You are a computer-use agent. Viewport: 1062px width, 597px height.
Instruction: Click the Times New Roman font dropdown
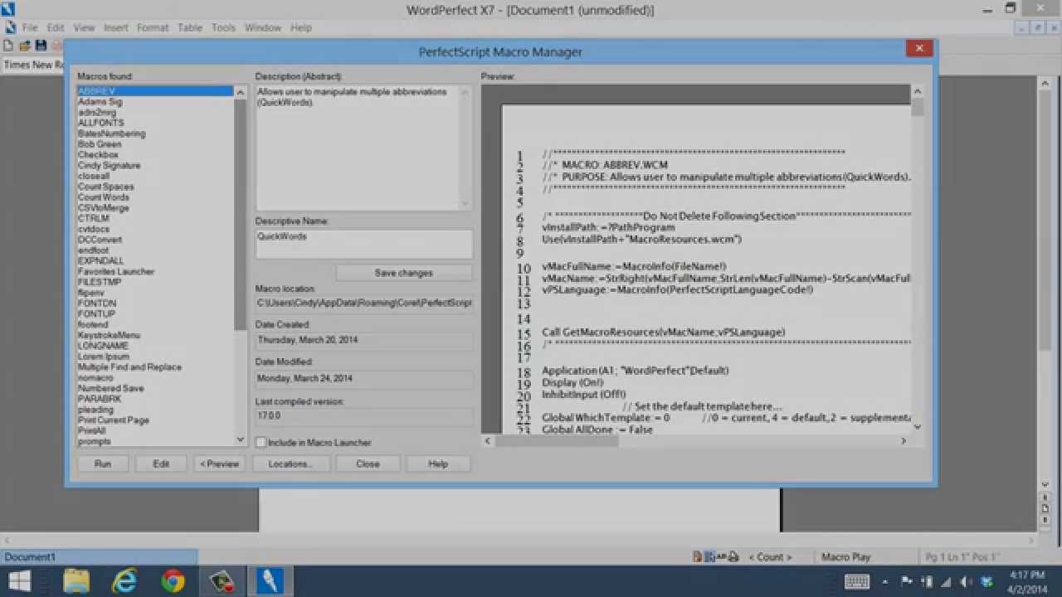coord(32,65)
